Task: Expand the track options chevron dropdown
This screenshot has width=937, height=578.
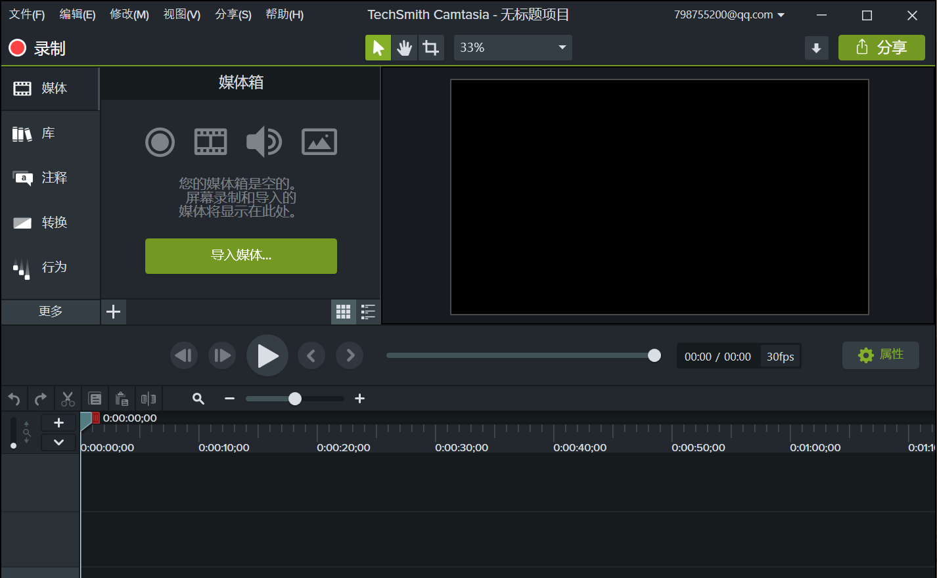Action: click(x=58, y=442)
